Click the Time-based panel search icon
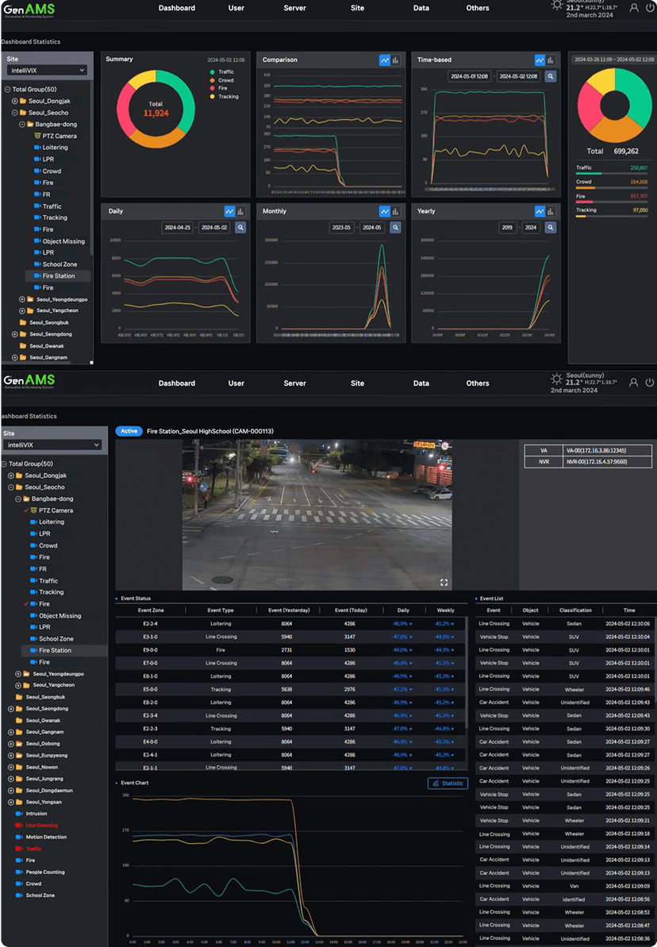The width and height of the screenshot is (657, 947). (551, 76)
